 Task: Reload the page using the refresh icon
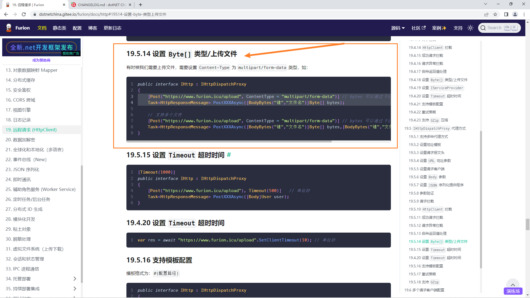(x=24, y=14)
